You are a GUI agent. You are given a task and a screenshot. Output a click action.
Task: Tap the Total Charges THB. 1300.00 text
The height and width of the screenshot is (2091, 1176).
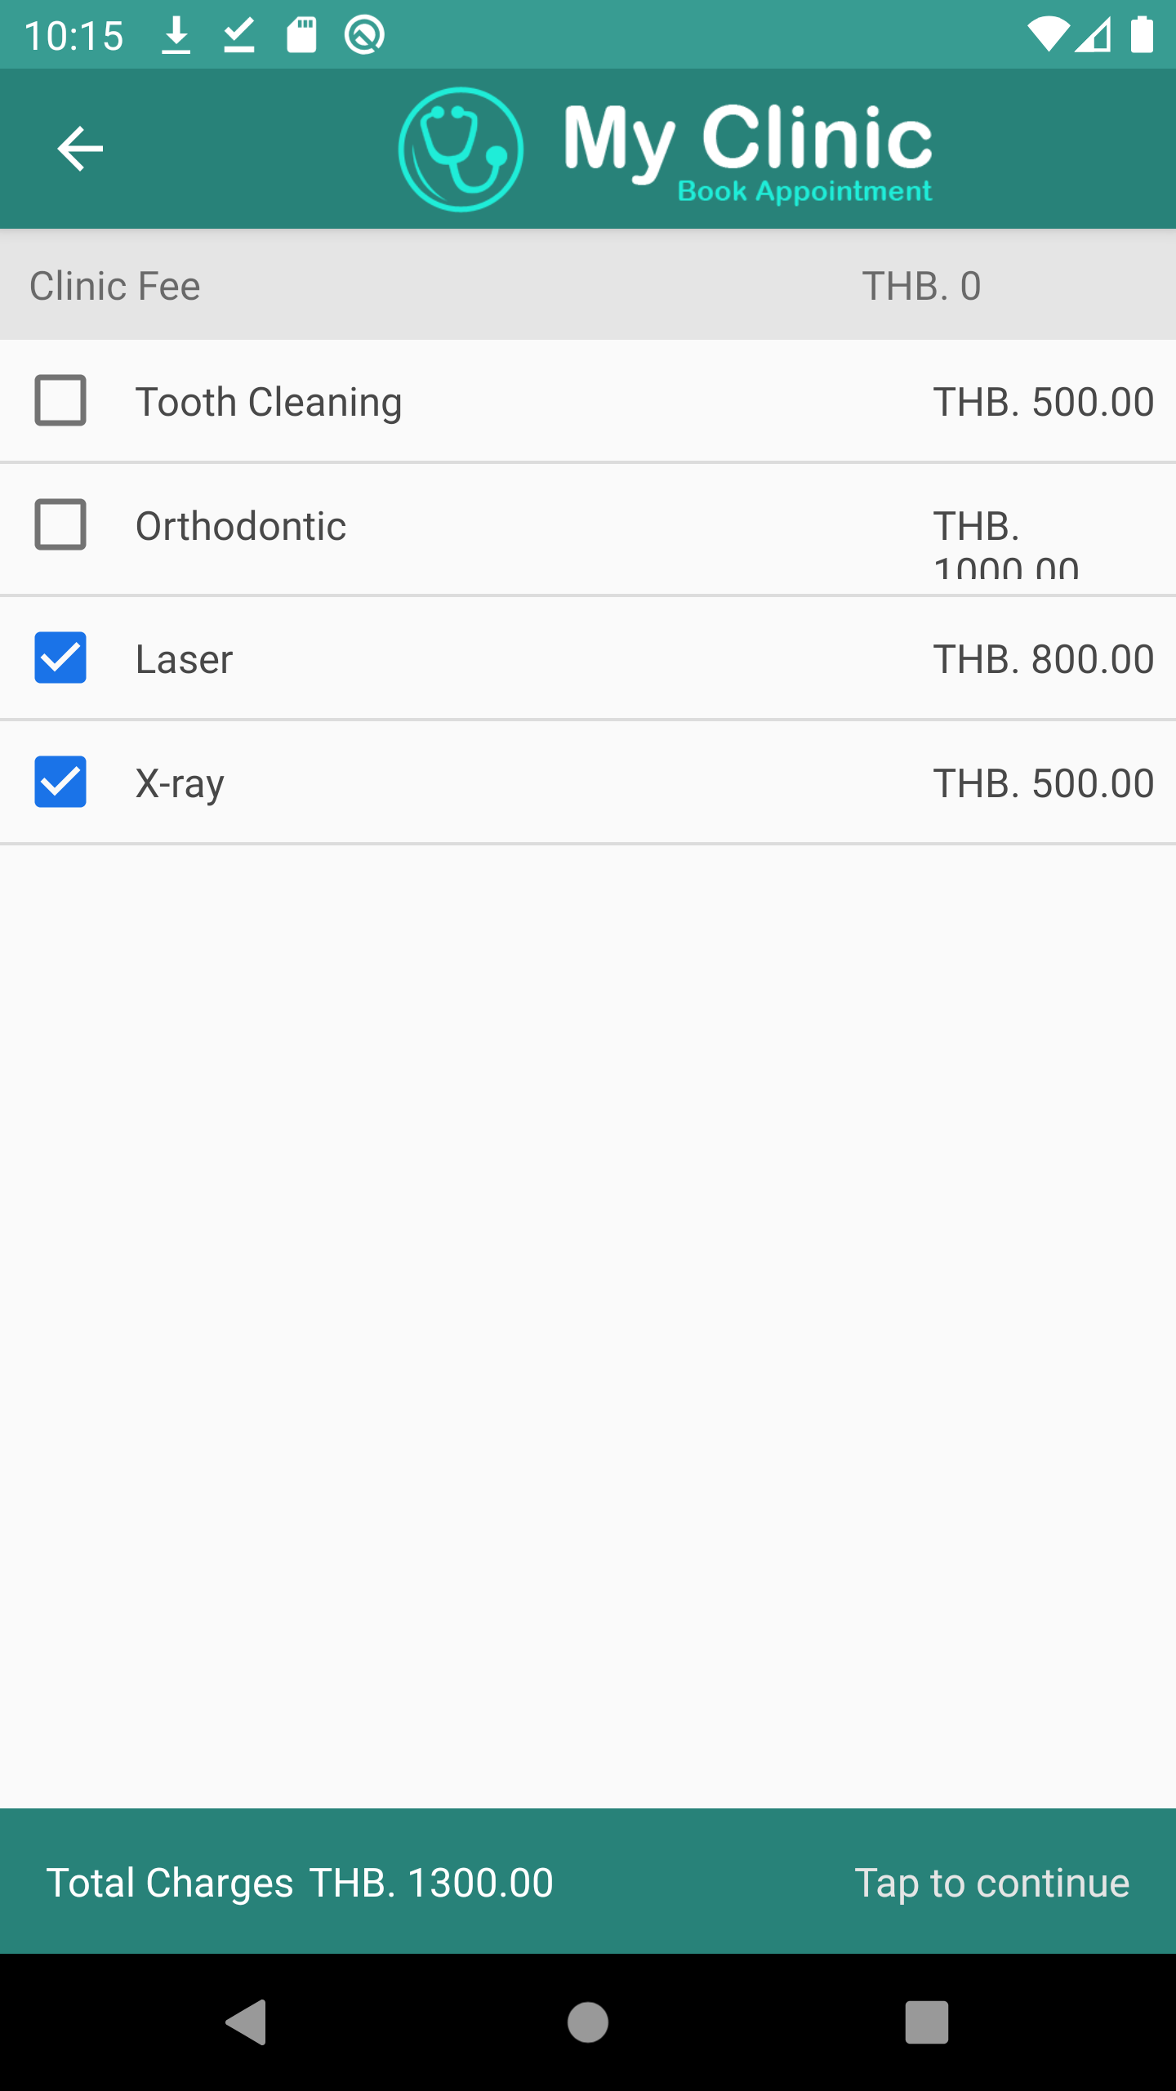[x=300, y=1883]
